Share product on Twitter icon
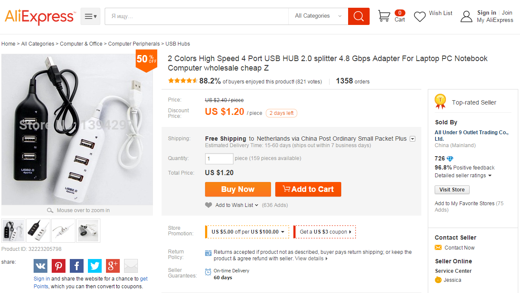Image resolution: width=520 pixels, height=293 pixels. pyautogui.click(x=95, y=266)
